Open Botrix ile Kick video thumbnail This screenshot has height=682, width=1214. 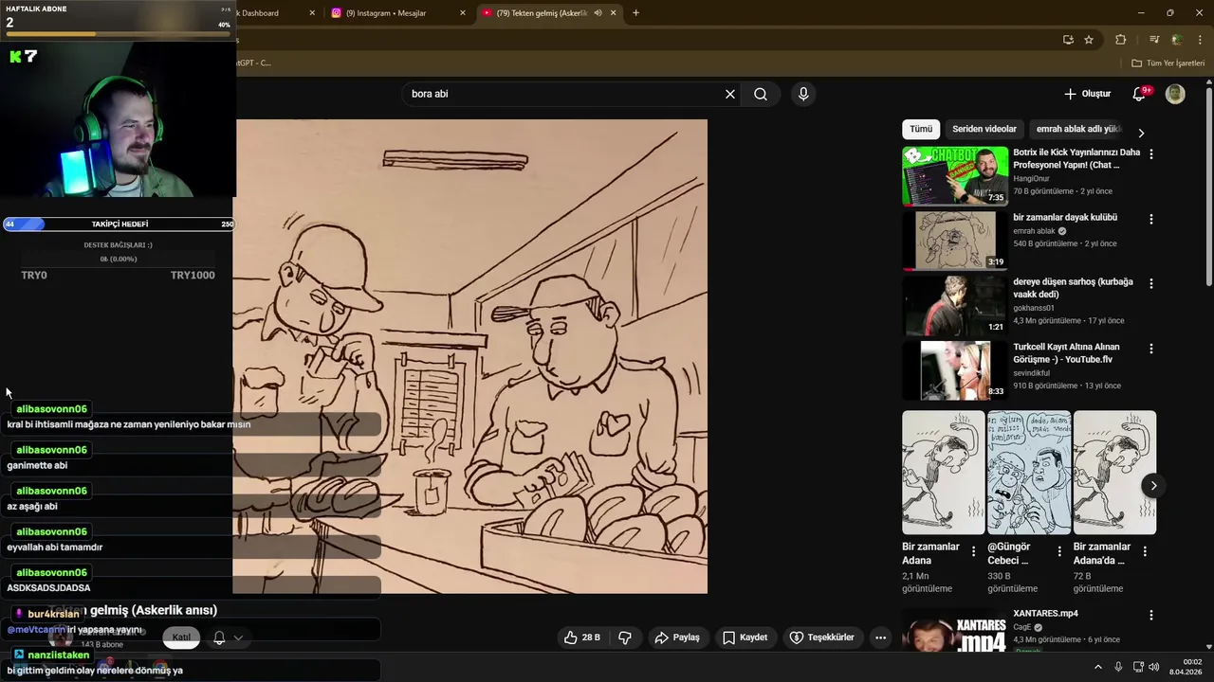[x=955, y=176]
